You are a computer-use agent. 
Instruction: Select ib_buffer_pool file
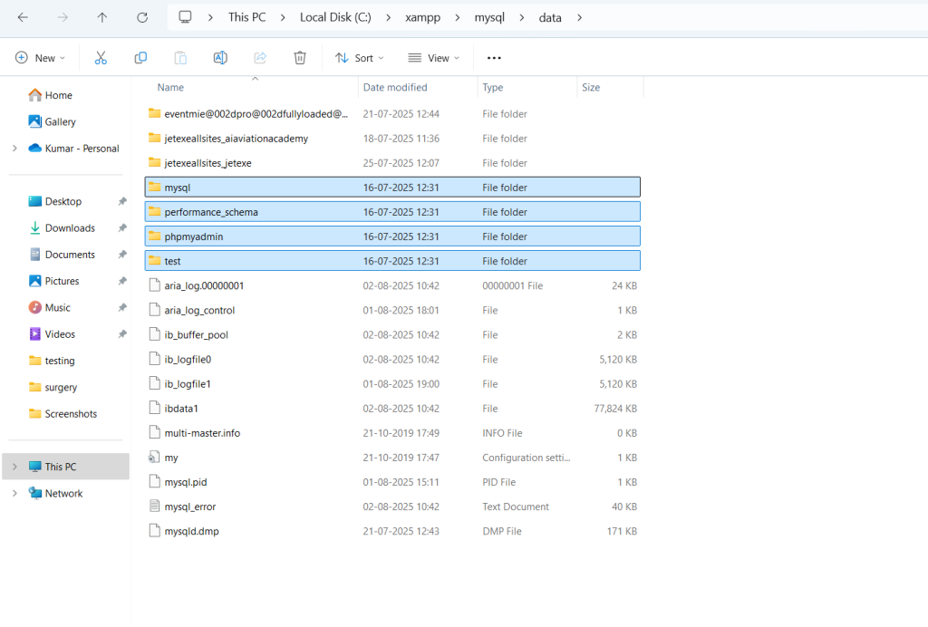392,335
